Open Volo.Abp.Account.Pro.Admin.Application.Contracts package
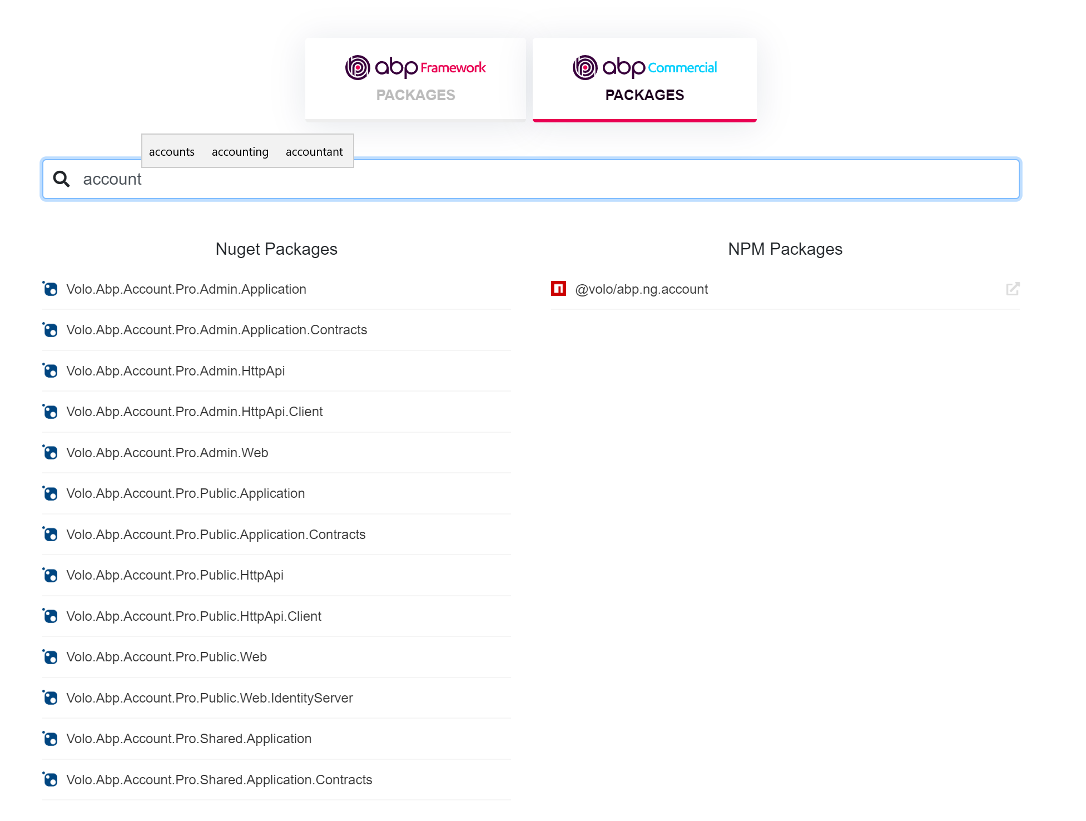Screen dimensions: 1086x821 click(216, 330)
